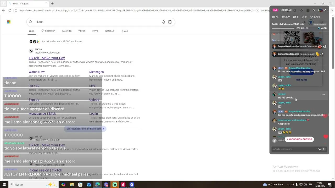Reload the page with the refresh icon

point(10,10)
